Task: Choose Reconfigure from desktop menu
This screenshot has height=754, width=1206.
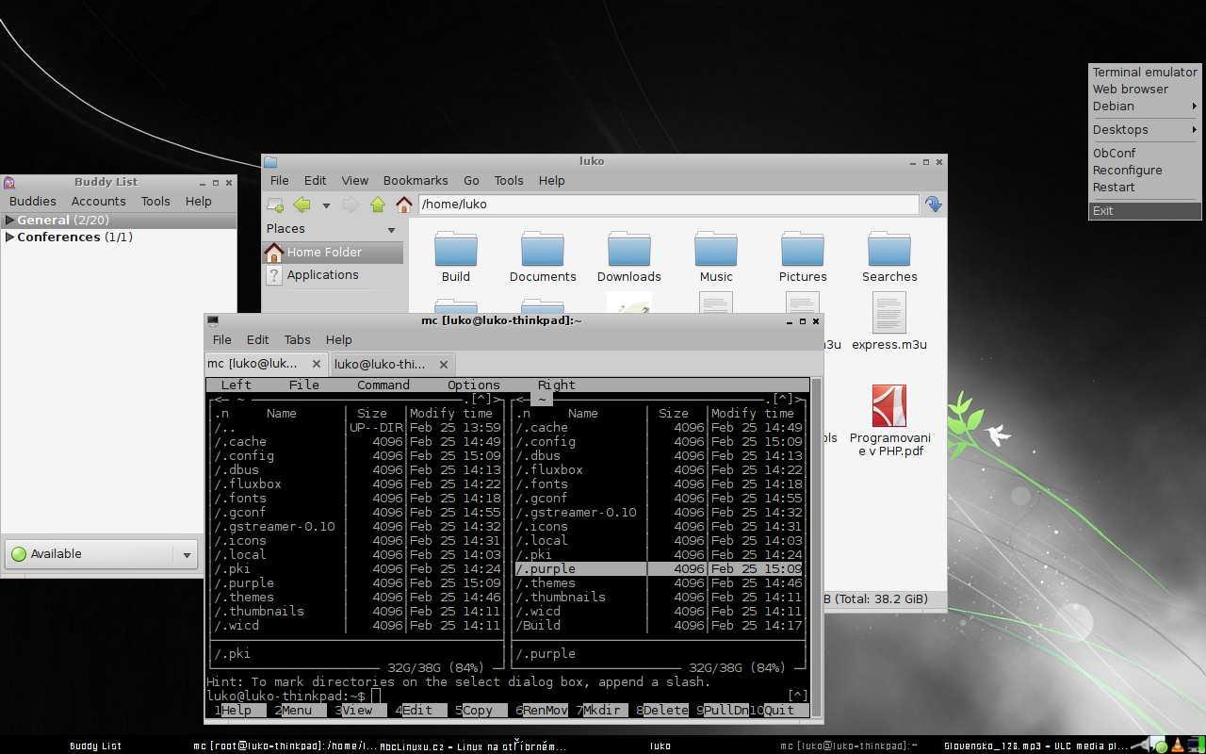Action: [x=1145, y=171]
